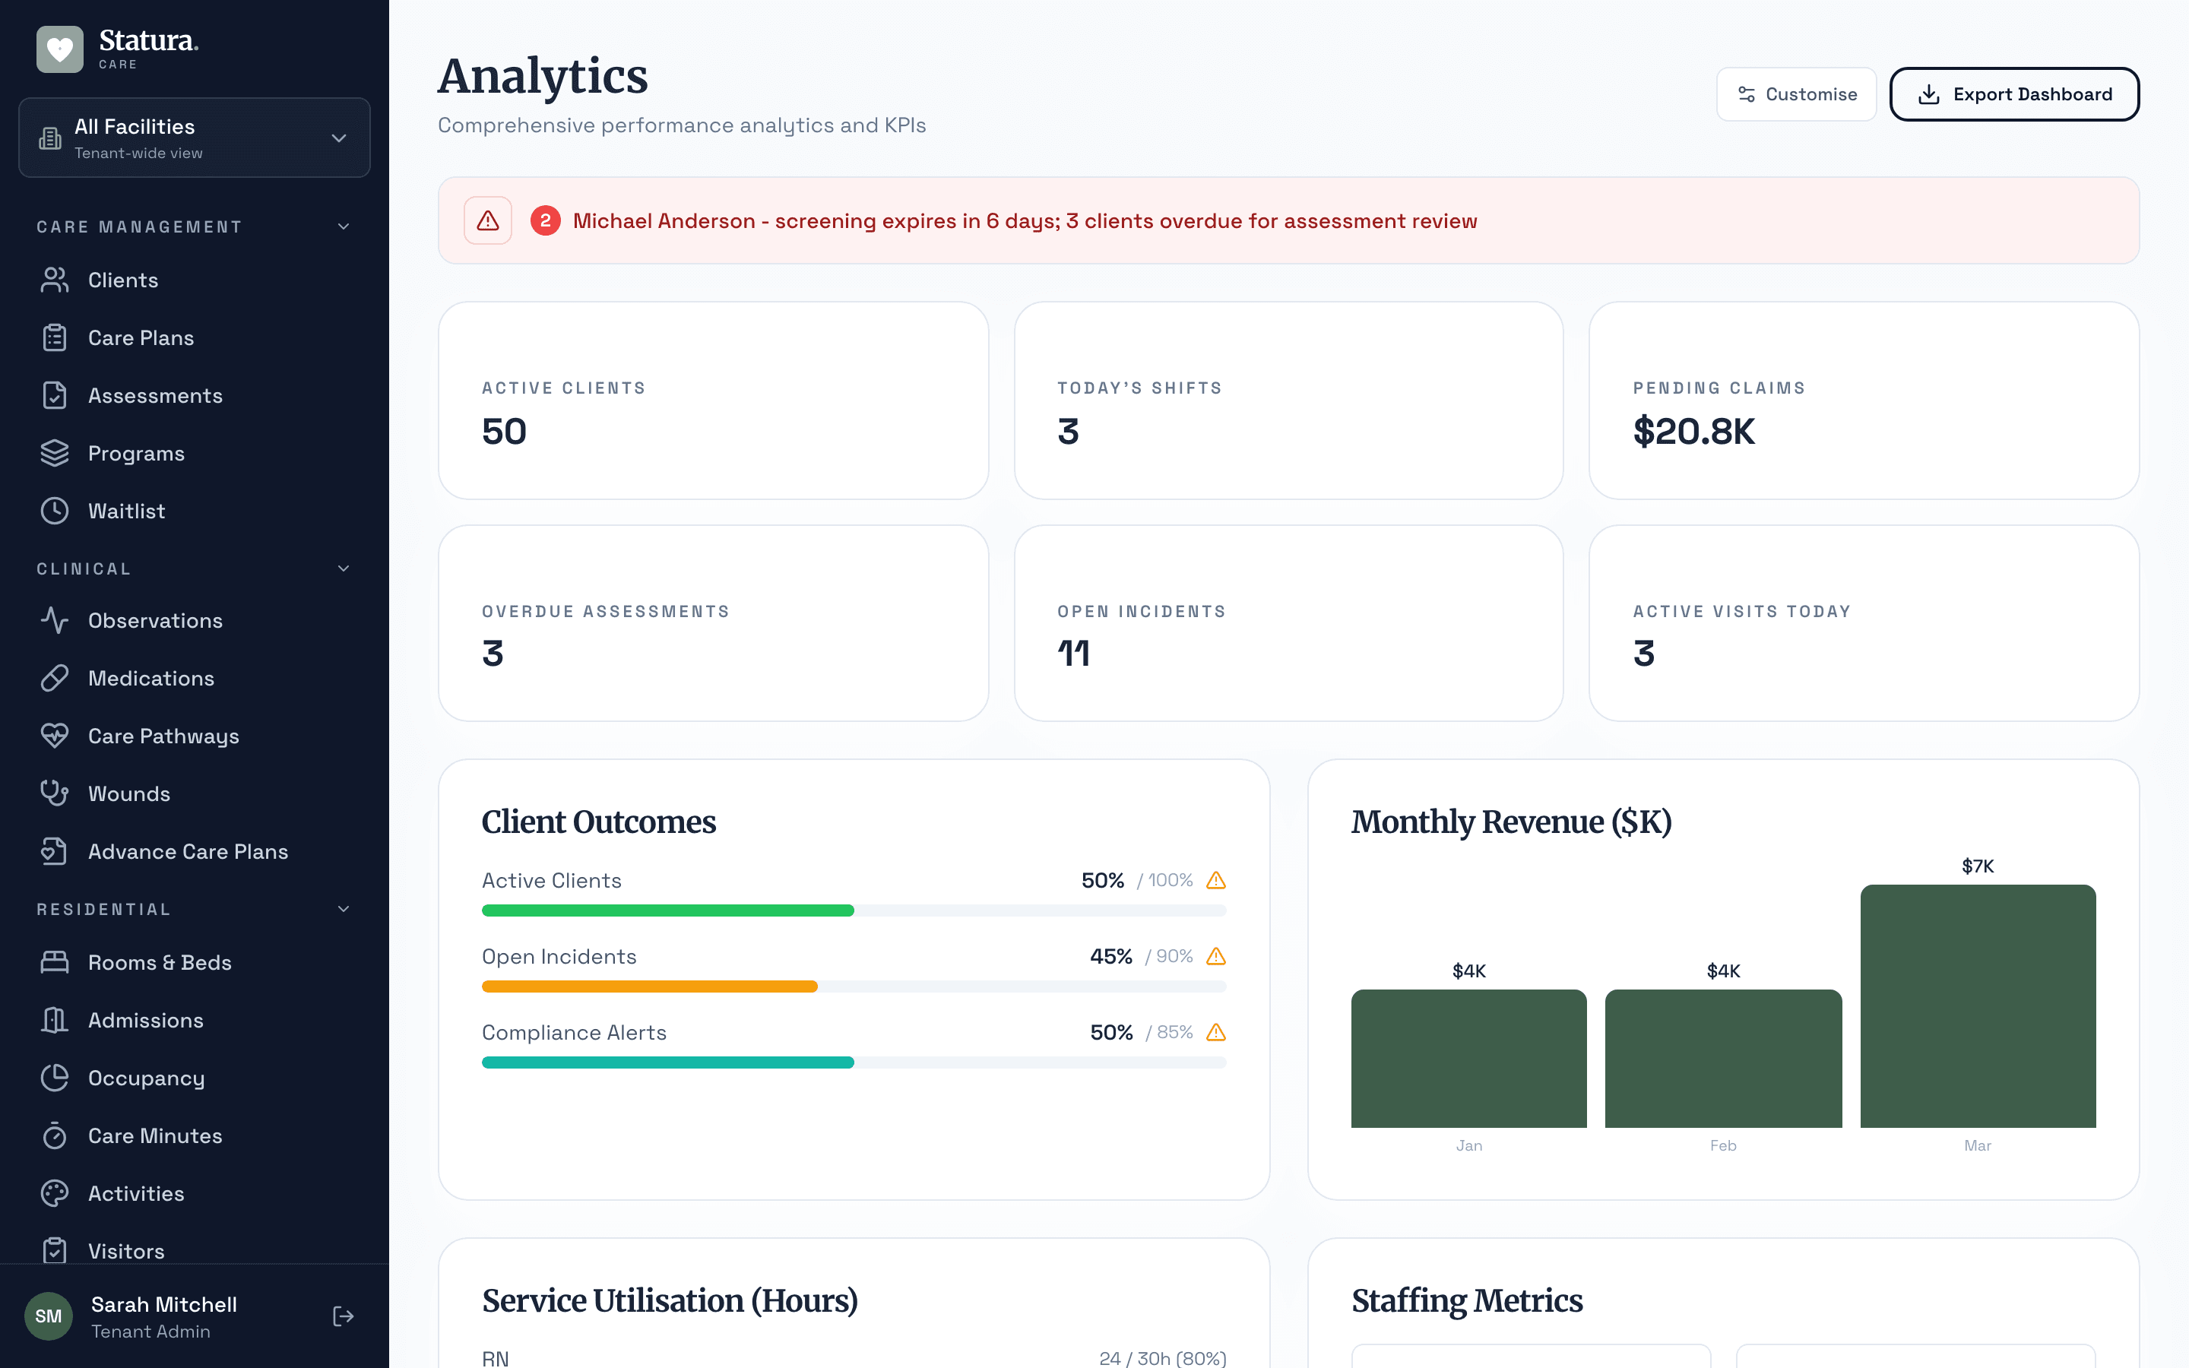Screen dimensions: 2189x1368
Task: Click the Waitlist clock icon
Action: pos(54,510)
